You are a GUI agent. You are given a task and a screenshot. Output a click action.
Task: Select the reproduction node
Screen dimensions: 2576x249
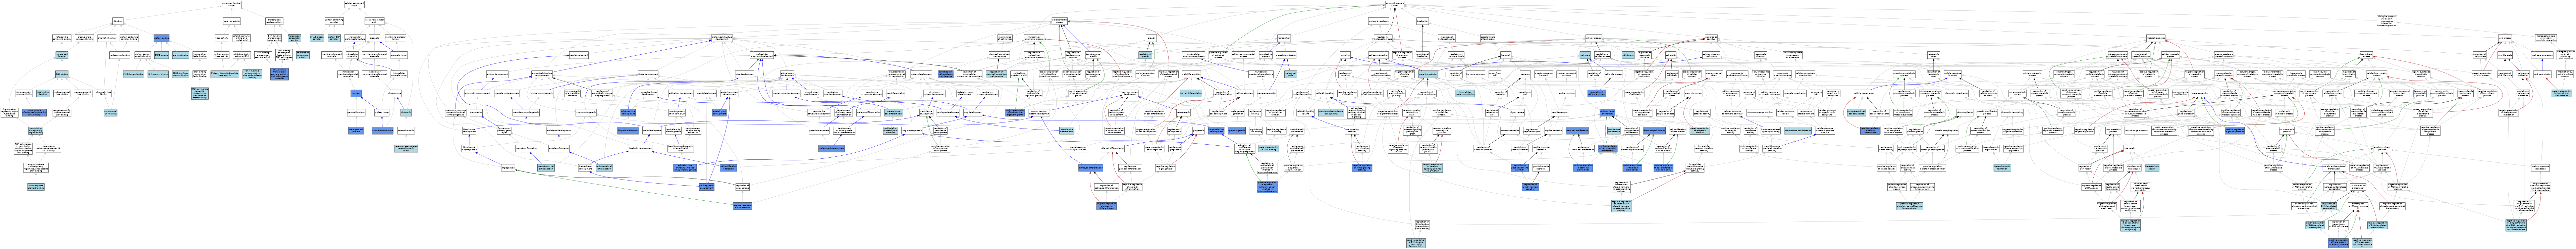[1284, 38]
